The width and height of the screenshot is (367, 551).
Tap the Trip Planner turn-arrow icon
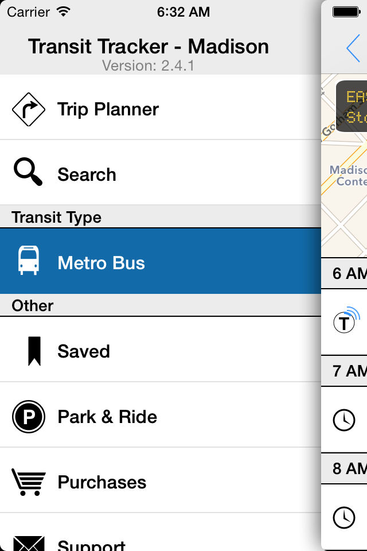point(28,109)
